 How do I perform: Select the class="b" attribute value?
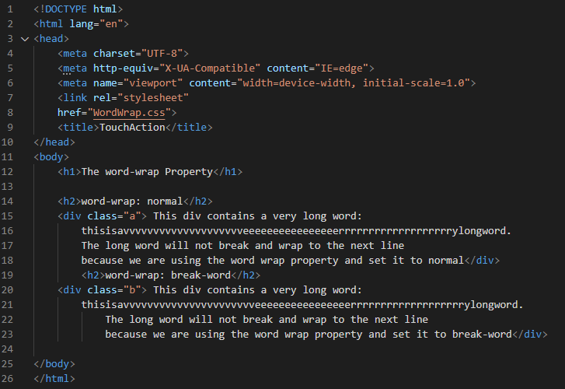point(132,290)
